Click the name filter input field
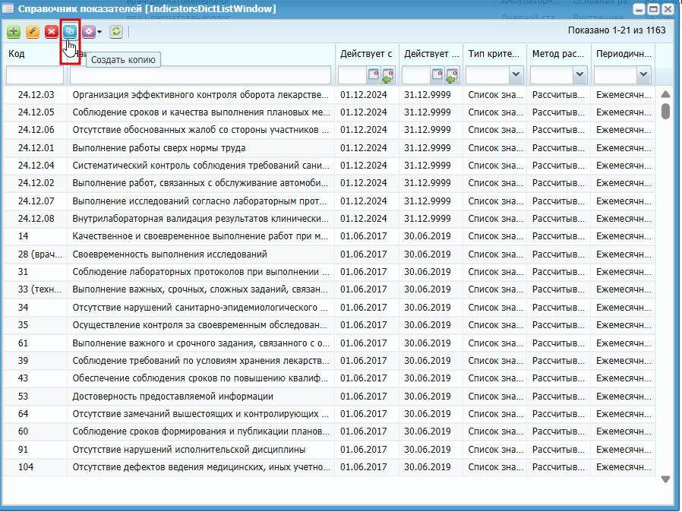 (x=200, y=75)
